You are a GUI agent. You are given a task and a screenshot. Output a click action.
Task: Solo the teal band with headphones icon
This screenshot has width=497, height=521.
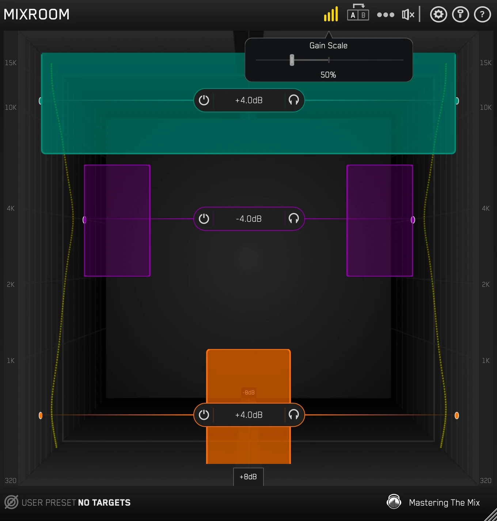pos(294,100)
